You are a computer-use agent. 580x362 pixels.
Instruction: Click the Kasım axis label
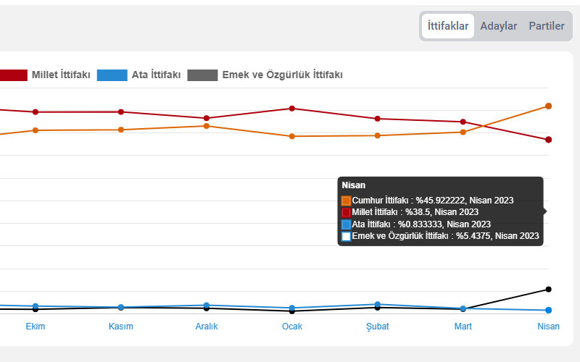point(121,327)
